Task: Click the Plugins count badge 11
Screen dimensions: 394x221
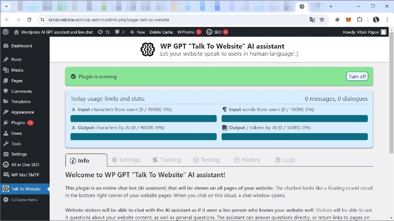Action: tap(30, 123)
